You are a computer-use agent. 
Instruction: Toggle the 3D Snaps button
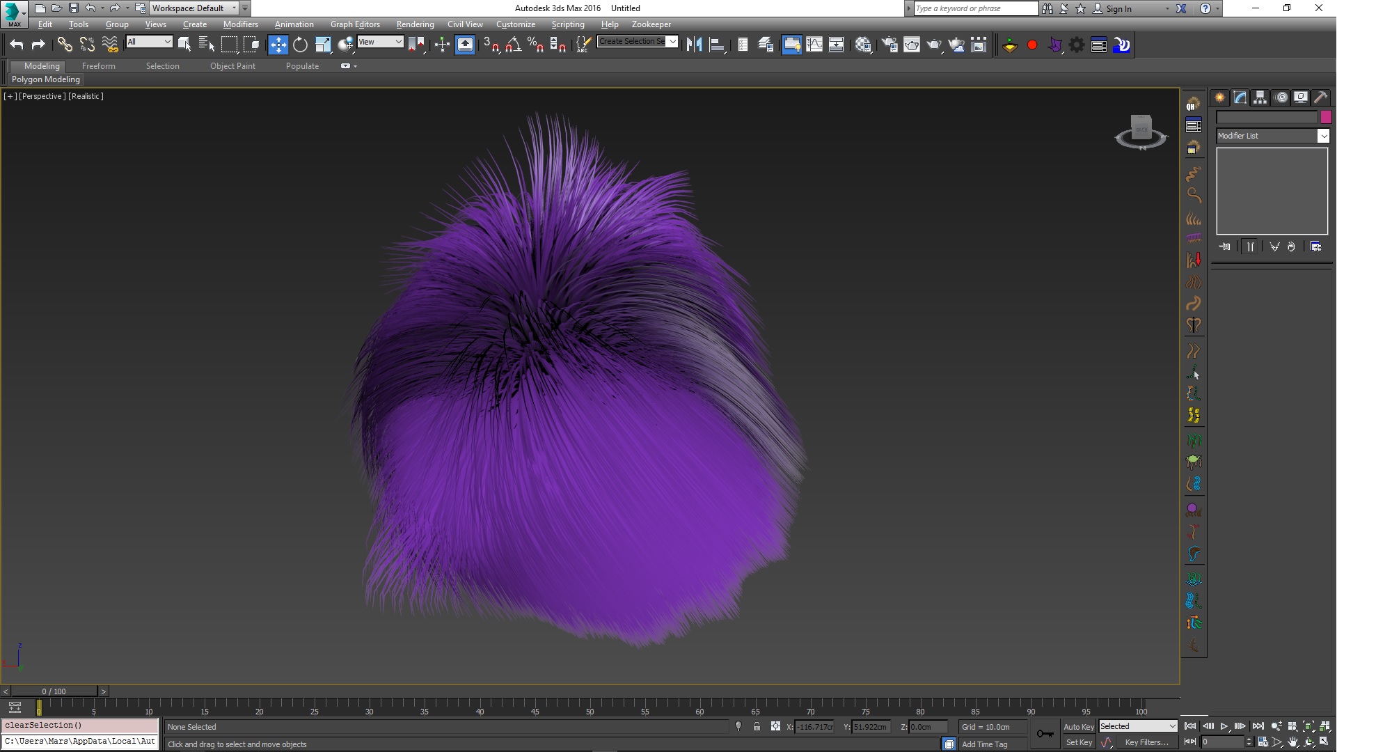click(491, 45)
